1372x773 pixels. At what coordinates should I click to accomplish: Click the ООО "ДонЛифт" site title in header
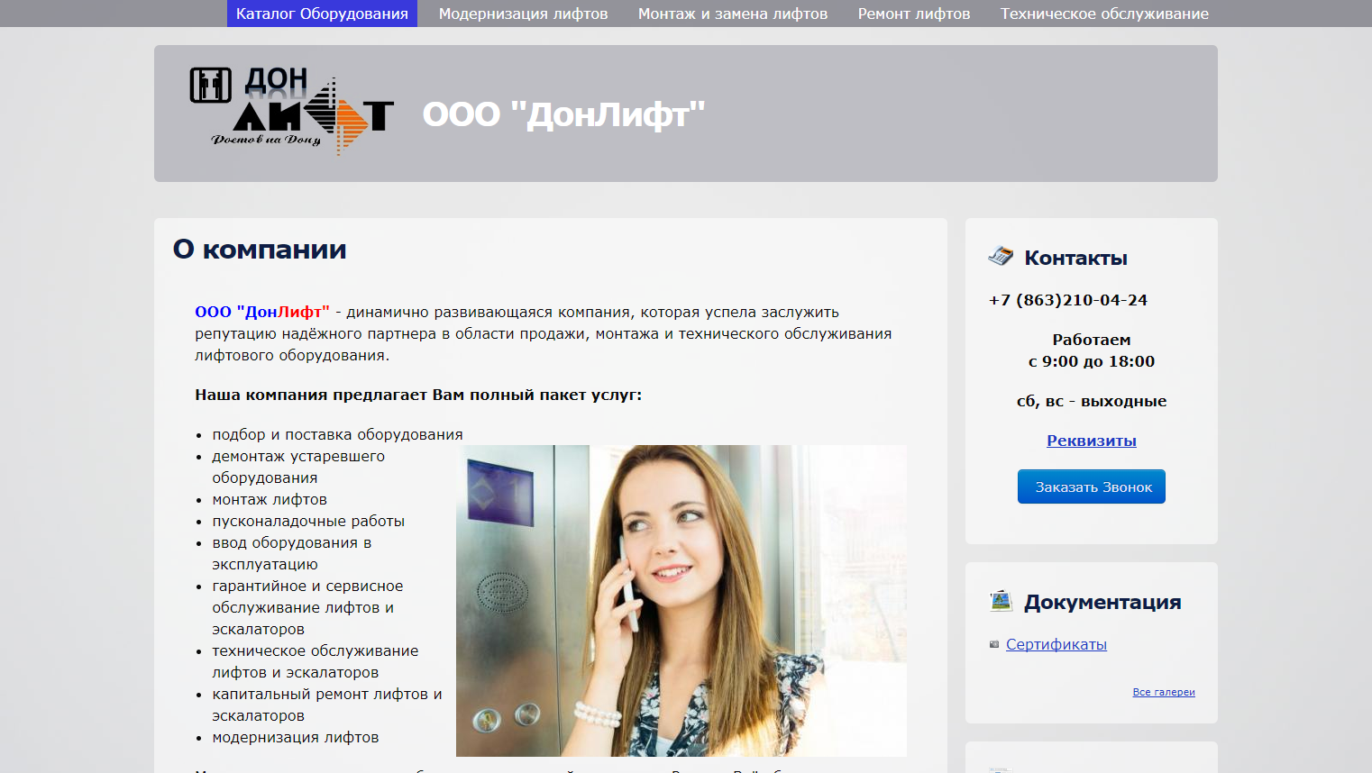[x=563, y=114]
